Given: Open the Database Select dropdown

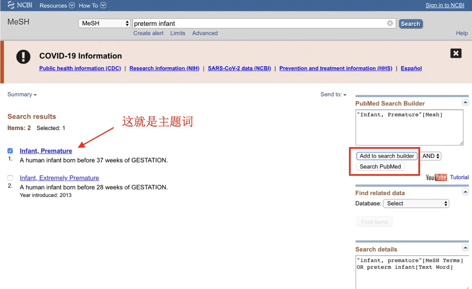Looking at the screenshot, I should click(416, 204).
